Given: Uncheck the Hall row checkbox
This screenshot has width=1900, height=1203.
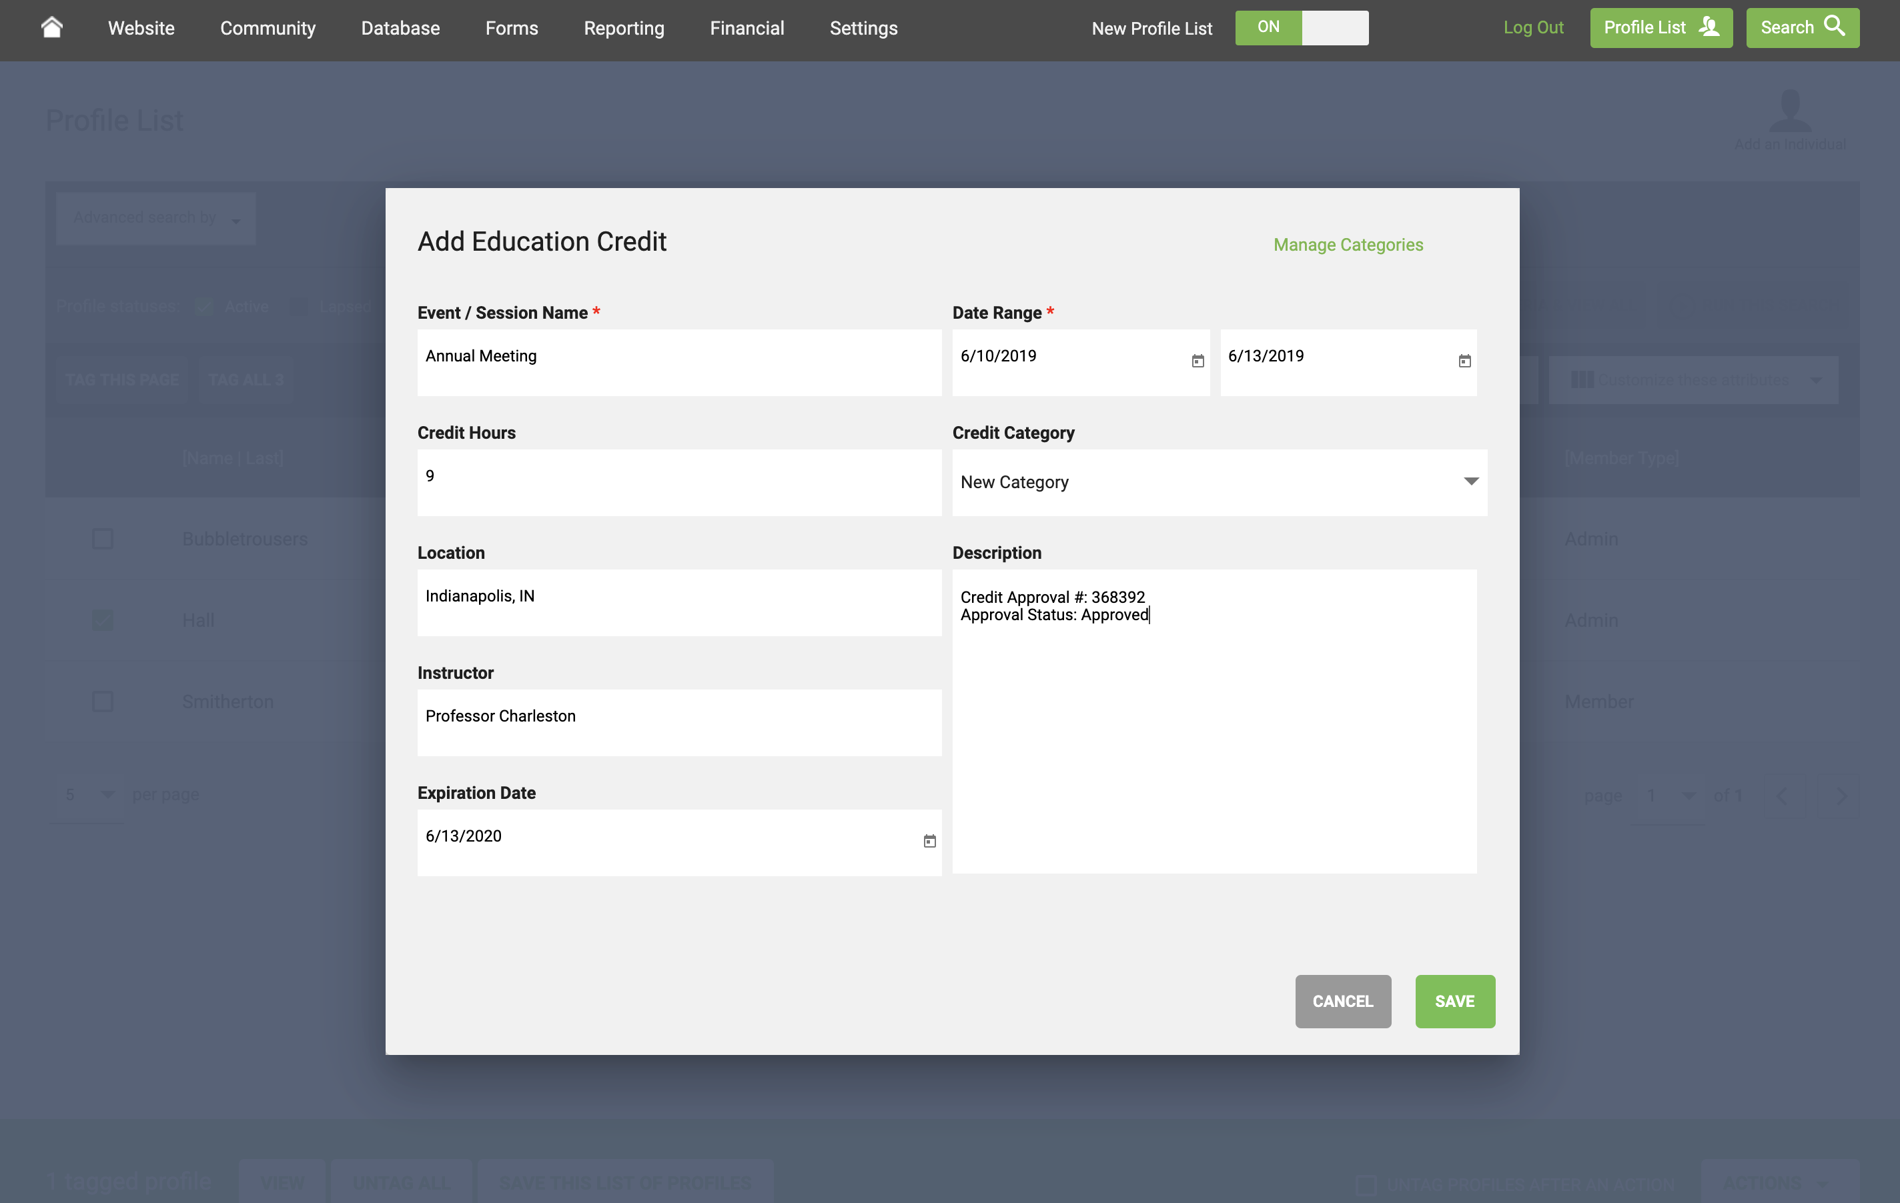Looking at the screenshot, I should pos(103,620).
